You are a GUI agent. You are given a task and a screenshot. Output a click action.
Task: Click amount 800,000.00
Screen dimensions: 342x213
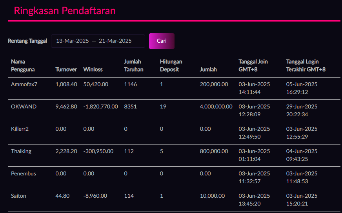(x=214, y=151)
